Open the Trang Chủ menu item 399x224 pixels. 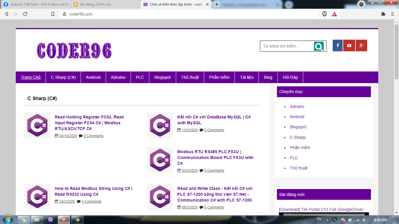pos(31,77)
